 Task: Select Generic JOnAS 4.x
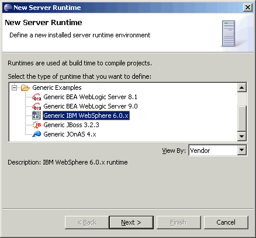70,134
